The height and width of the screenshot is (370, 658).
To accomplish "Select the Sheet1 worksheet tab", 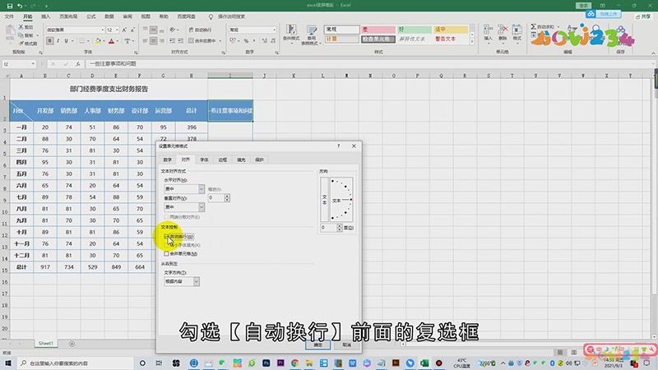I will pyautogui.click(x=46, y=343).
